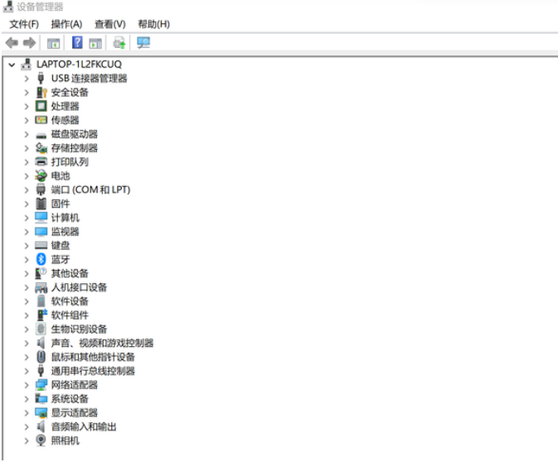
Task: Expand the 磁盘驱动器 node chevron
Action: pos(27,134)
